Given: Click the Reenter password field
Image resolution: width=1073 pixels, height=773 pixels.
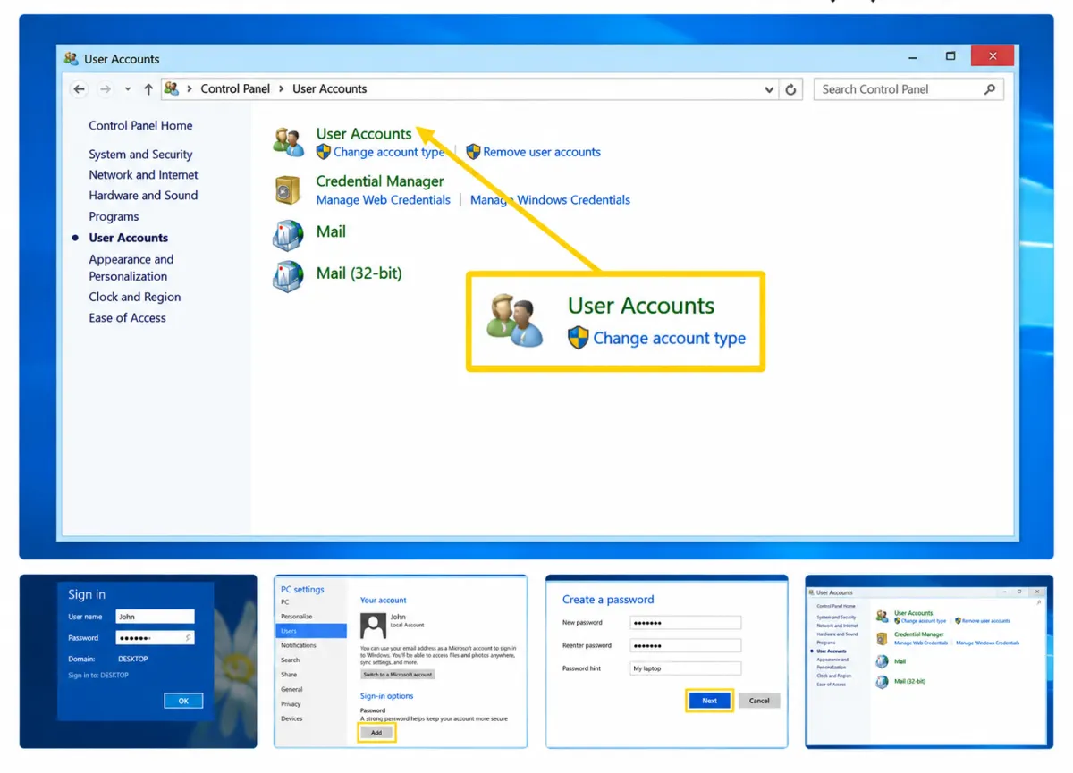Looking at the screenshot, I should coord(686,645).
